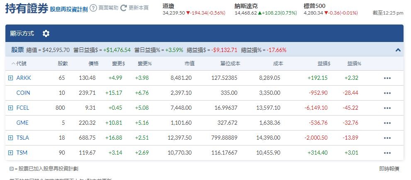This screenshot has height=180, width=411.
Task: Click COIN unit cost 335.00
Action: (229, 93)
